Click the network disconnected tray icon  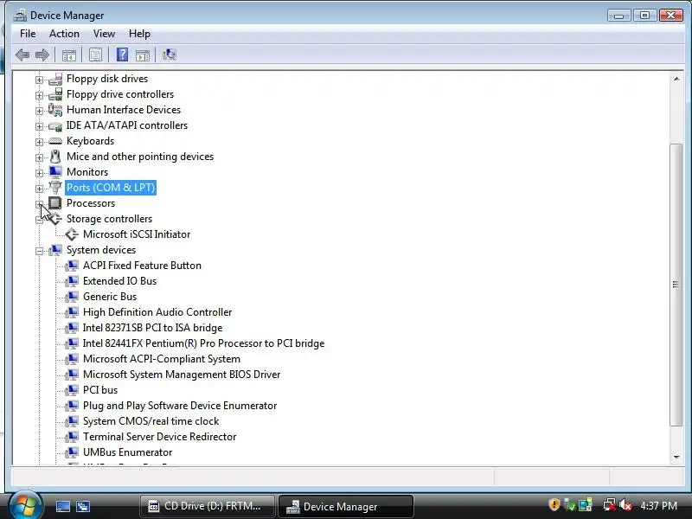tap(610, 505)
